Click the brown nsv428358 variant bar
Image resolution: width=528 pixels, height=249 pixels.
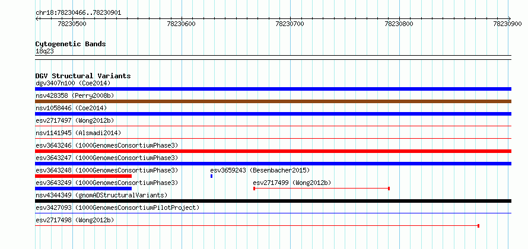coord(273,101)
